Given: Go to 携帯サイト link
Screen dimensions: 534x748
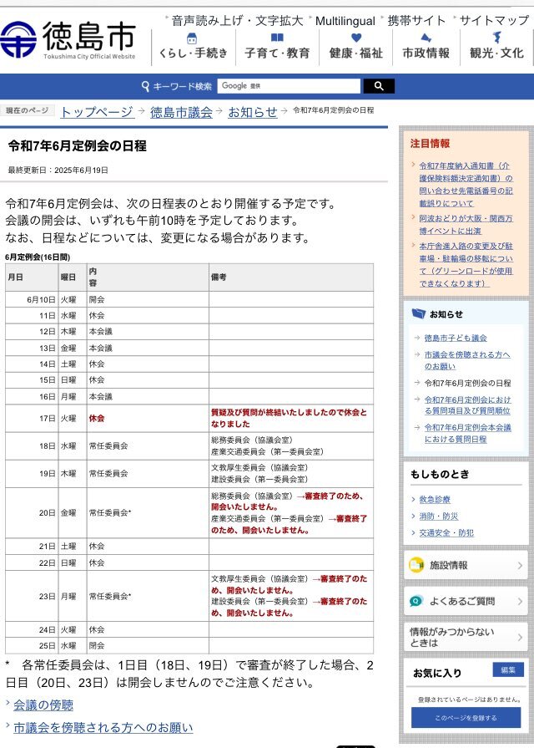Looking at the screenshot, I should pos(416,21).
